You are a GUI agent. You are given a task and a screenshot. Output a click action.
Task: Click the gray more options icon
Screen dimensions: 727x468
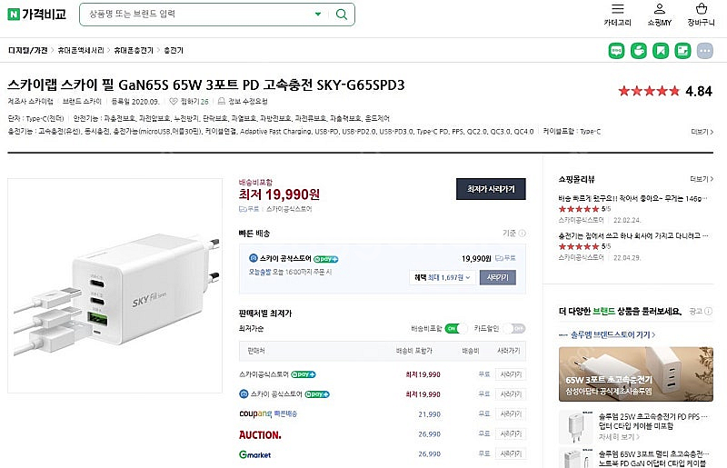[704, 50]
